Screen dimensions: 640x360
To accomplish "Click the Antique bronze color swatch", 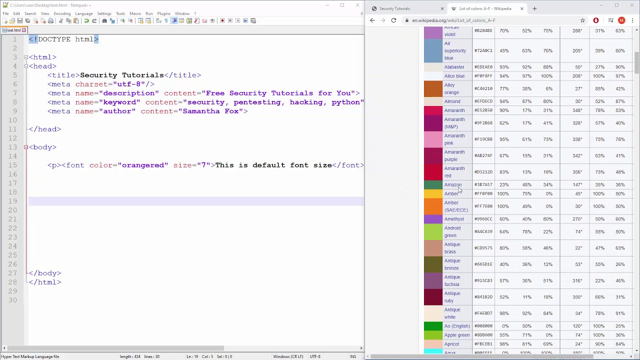I will pos(433,264).
